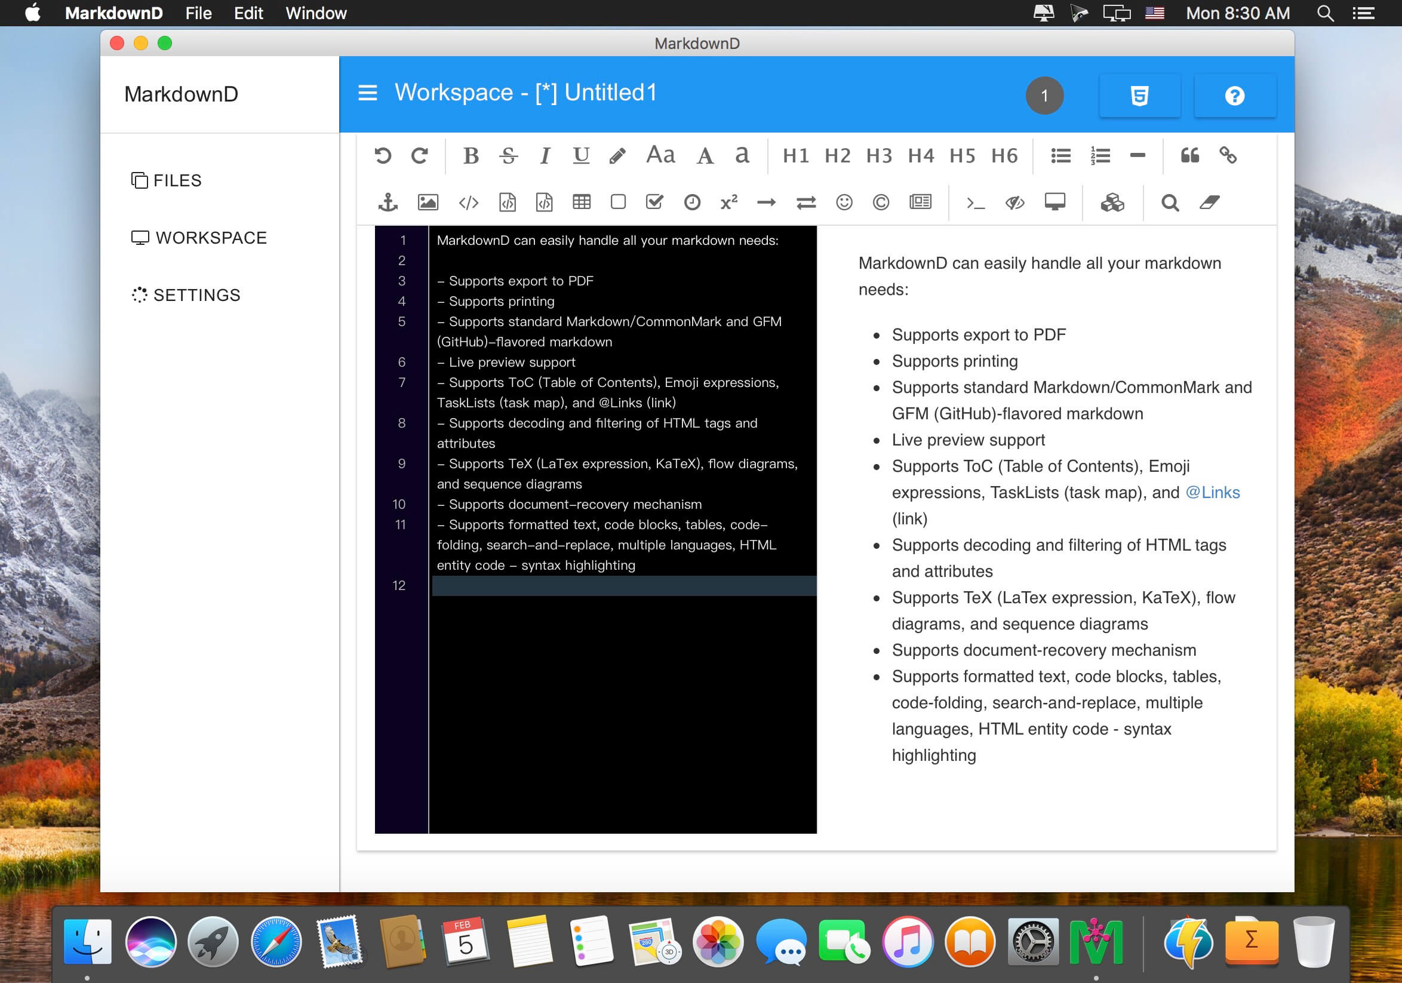Open the Edit menu
This screenshot has width=1402, height=983.
(248, 13)
